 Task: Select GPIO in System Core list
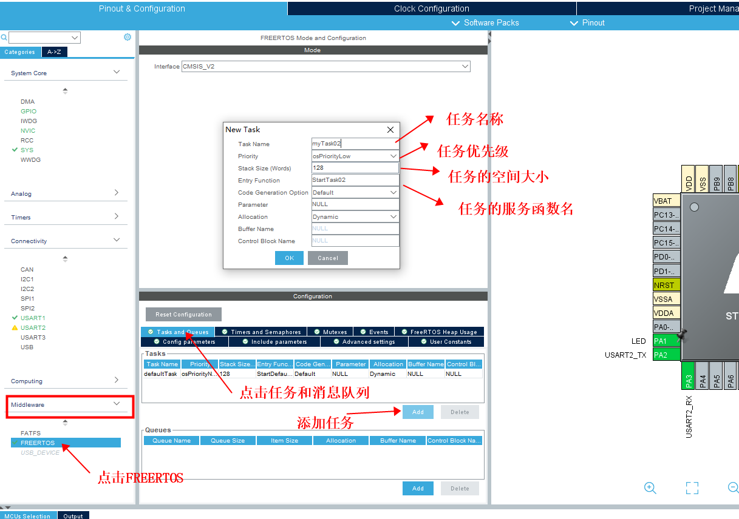click(x=29, y=111)
